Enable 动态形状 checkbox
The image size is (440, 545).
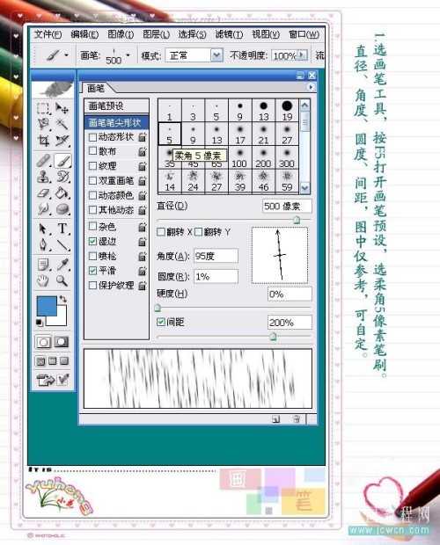coord(92,137)
